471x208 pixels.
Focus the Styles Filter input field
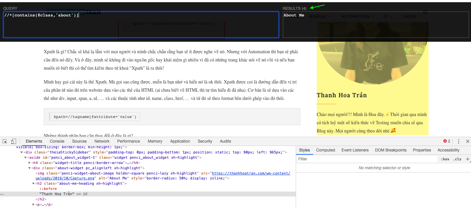point(368,159)
